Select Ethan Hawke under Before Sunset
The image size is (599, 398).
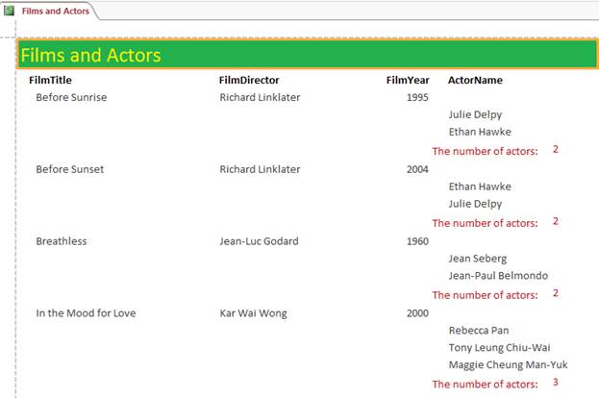(x=480, y=187)
